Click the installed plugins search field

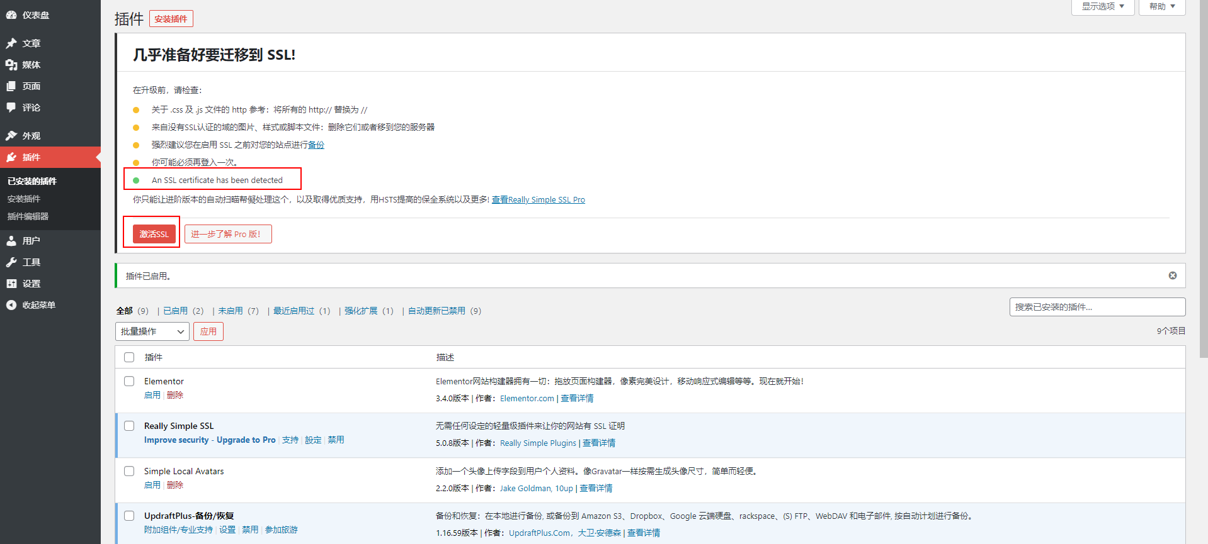tap(1097, 307)
